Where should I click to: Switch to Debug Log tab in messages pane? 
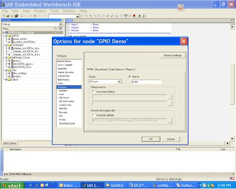(x=26, y=174)
